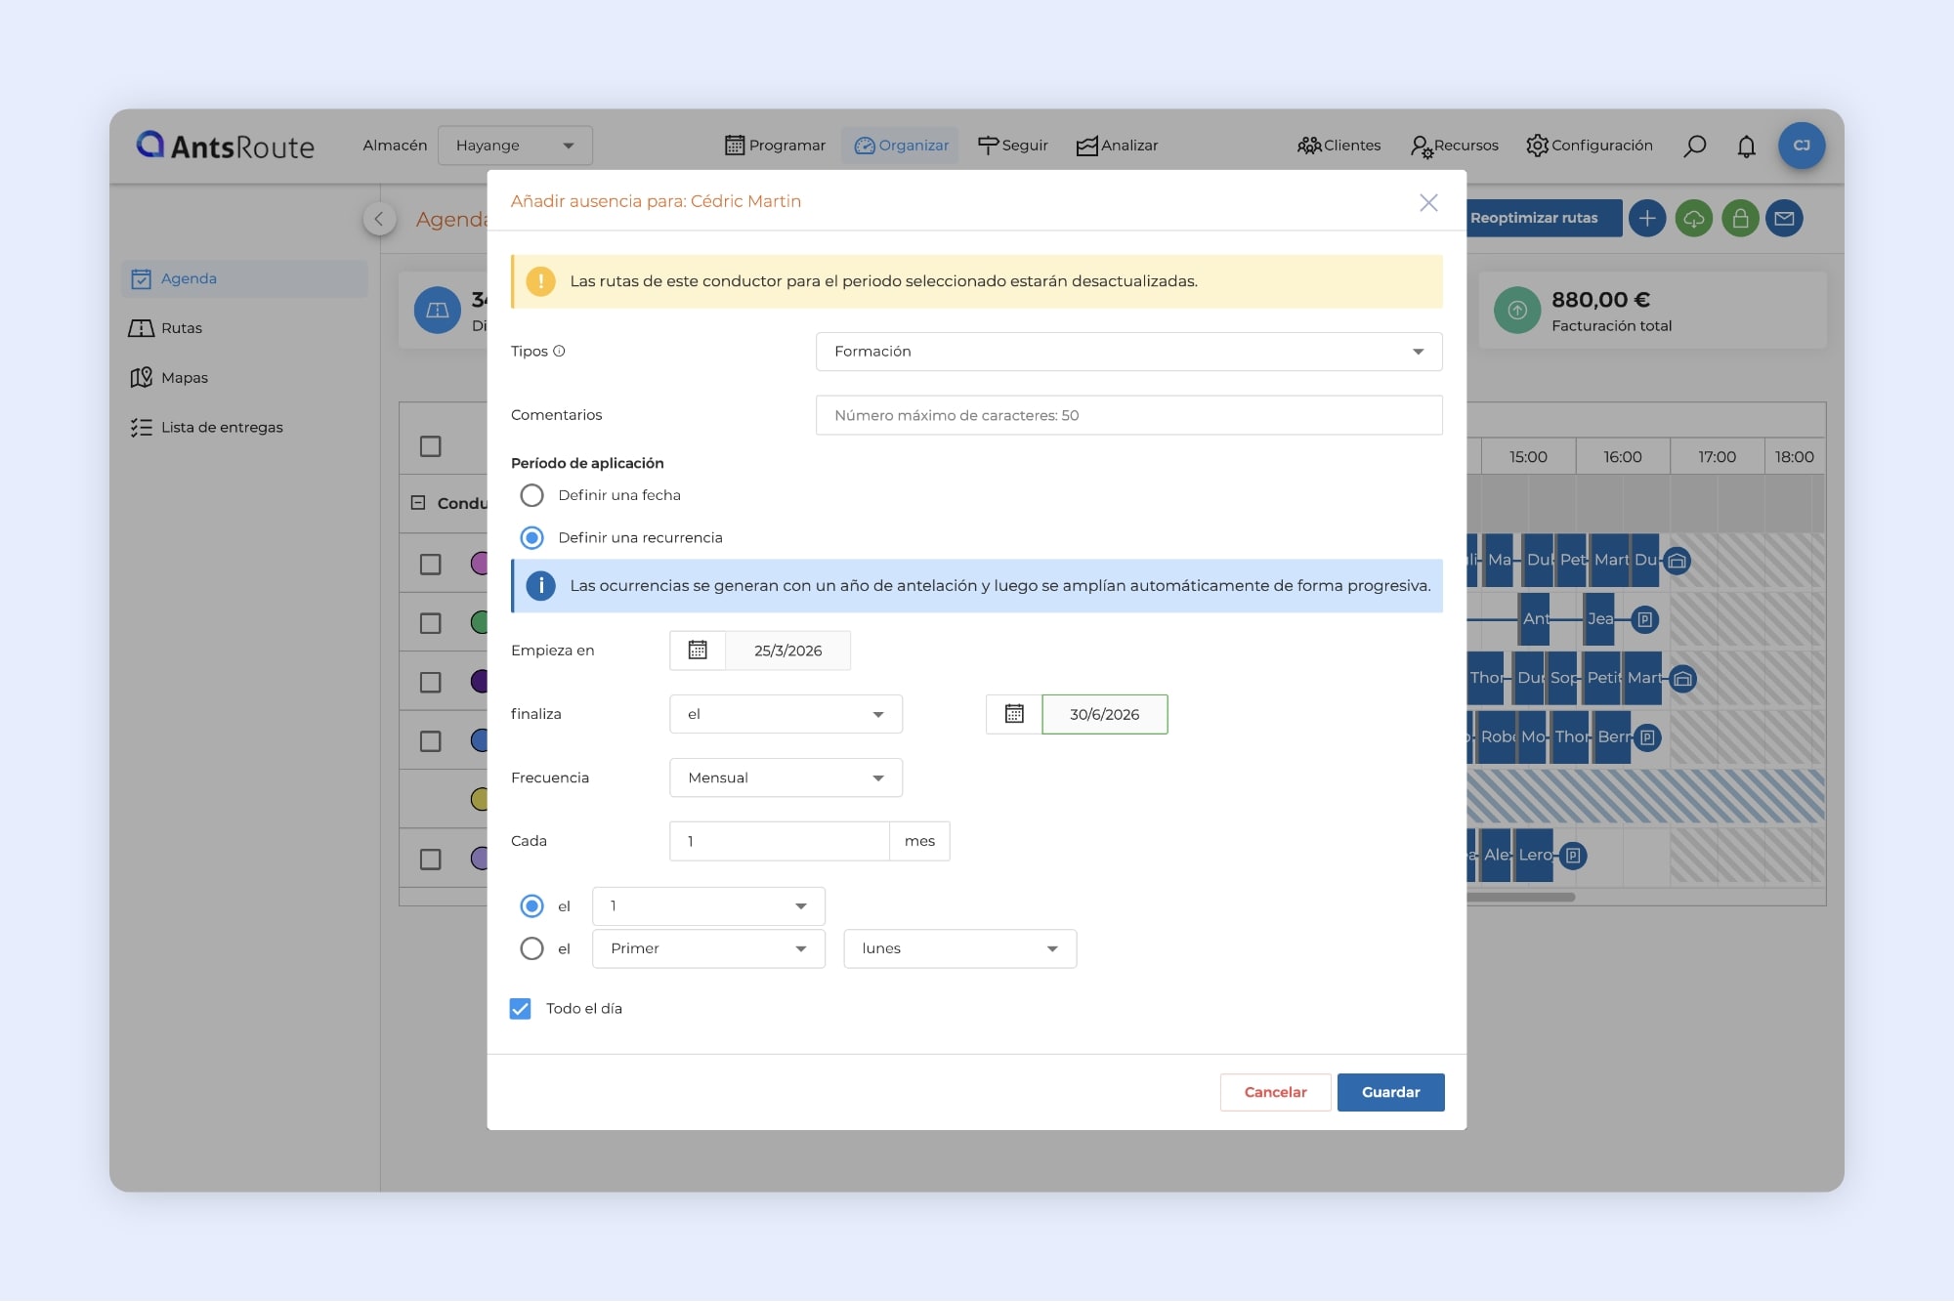This screenshot has height=1302, width=1954.
Task: Select the 'el Primer' weekday radio button
Action: (531, 948)
